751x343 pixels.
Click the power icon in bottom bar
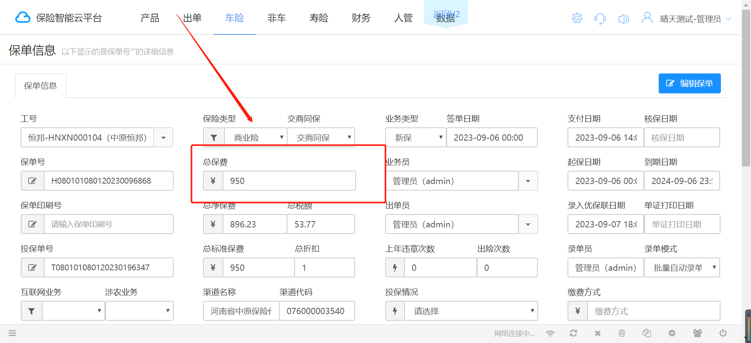click(x=723, y=333)
